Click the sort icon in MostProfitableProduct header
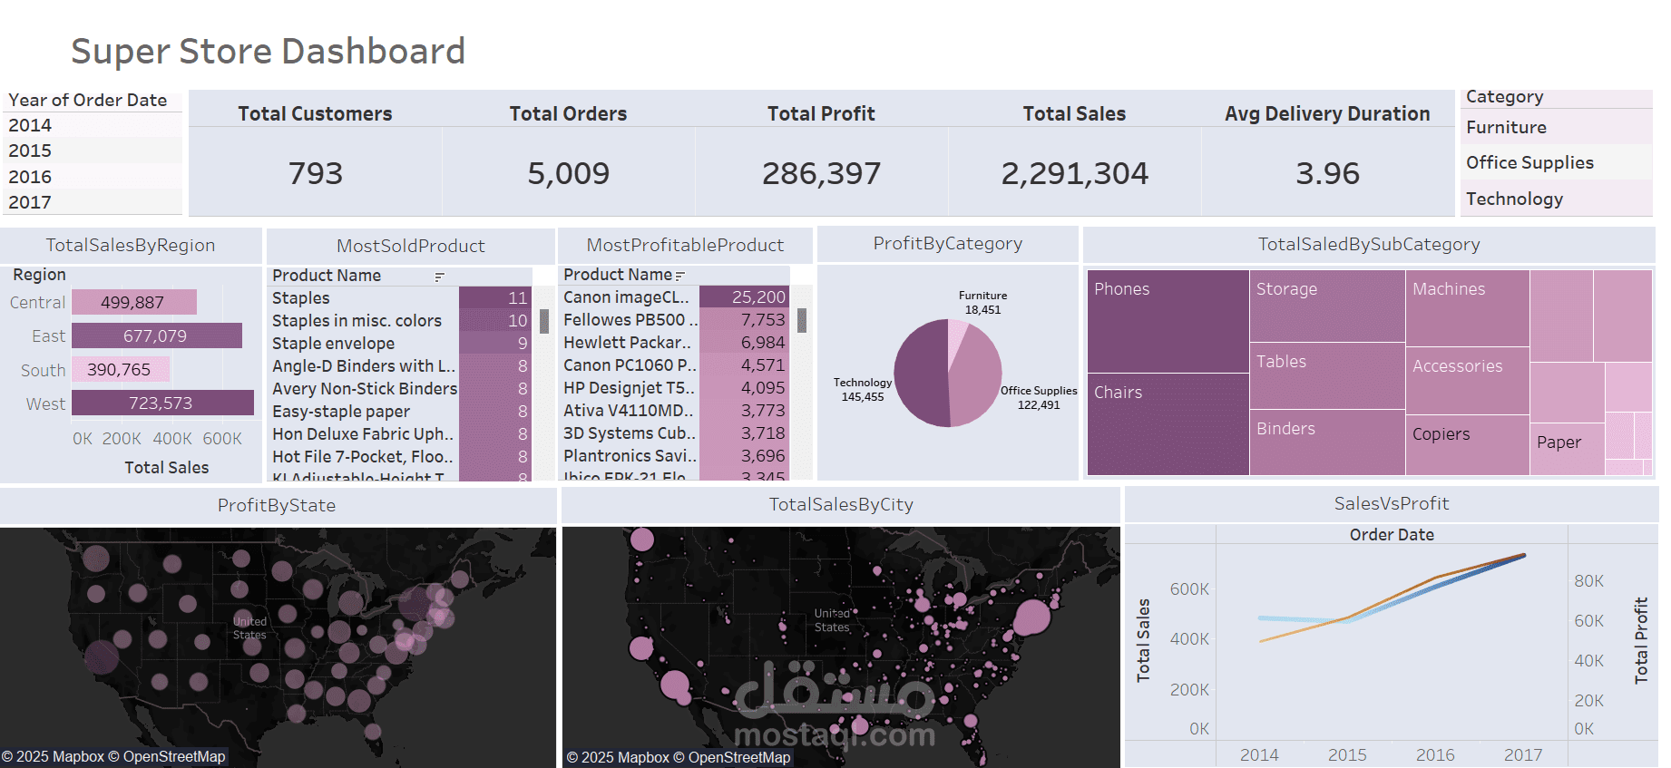Screen dimensions: 1671x768 click(x=680, y=276)
